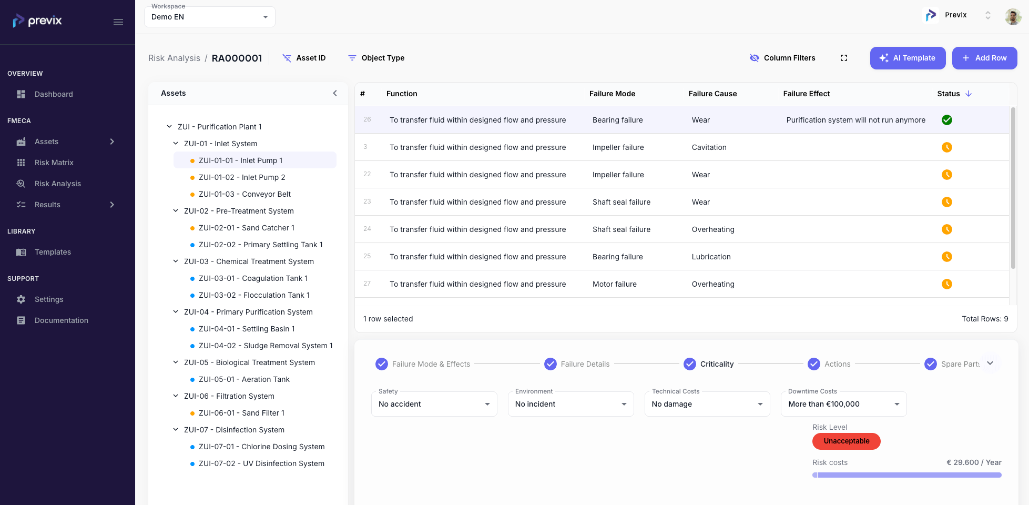Open the Dashboard from sidebar
The height and width of the screenshot is (505, 1029).
click(x=54, y=94)
